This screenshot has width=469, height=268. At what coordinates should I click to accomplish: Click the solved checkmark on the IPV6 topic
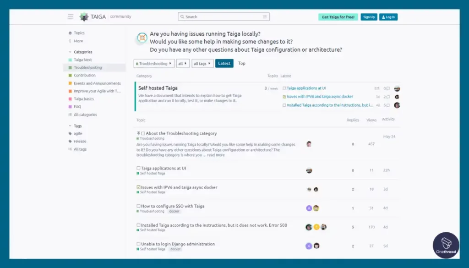140,187
